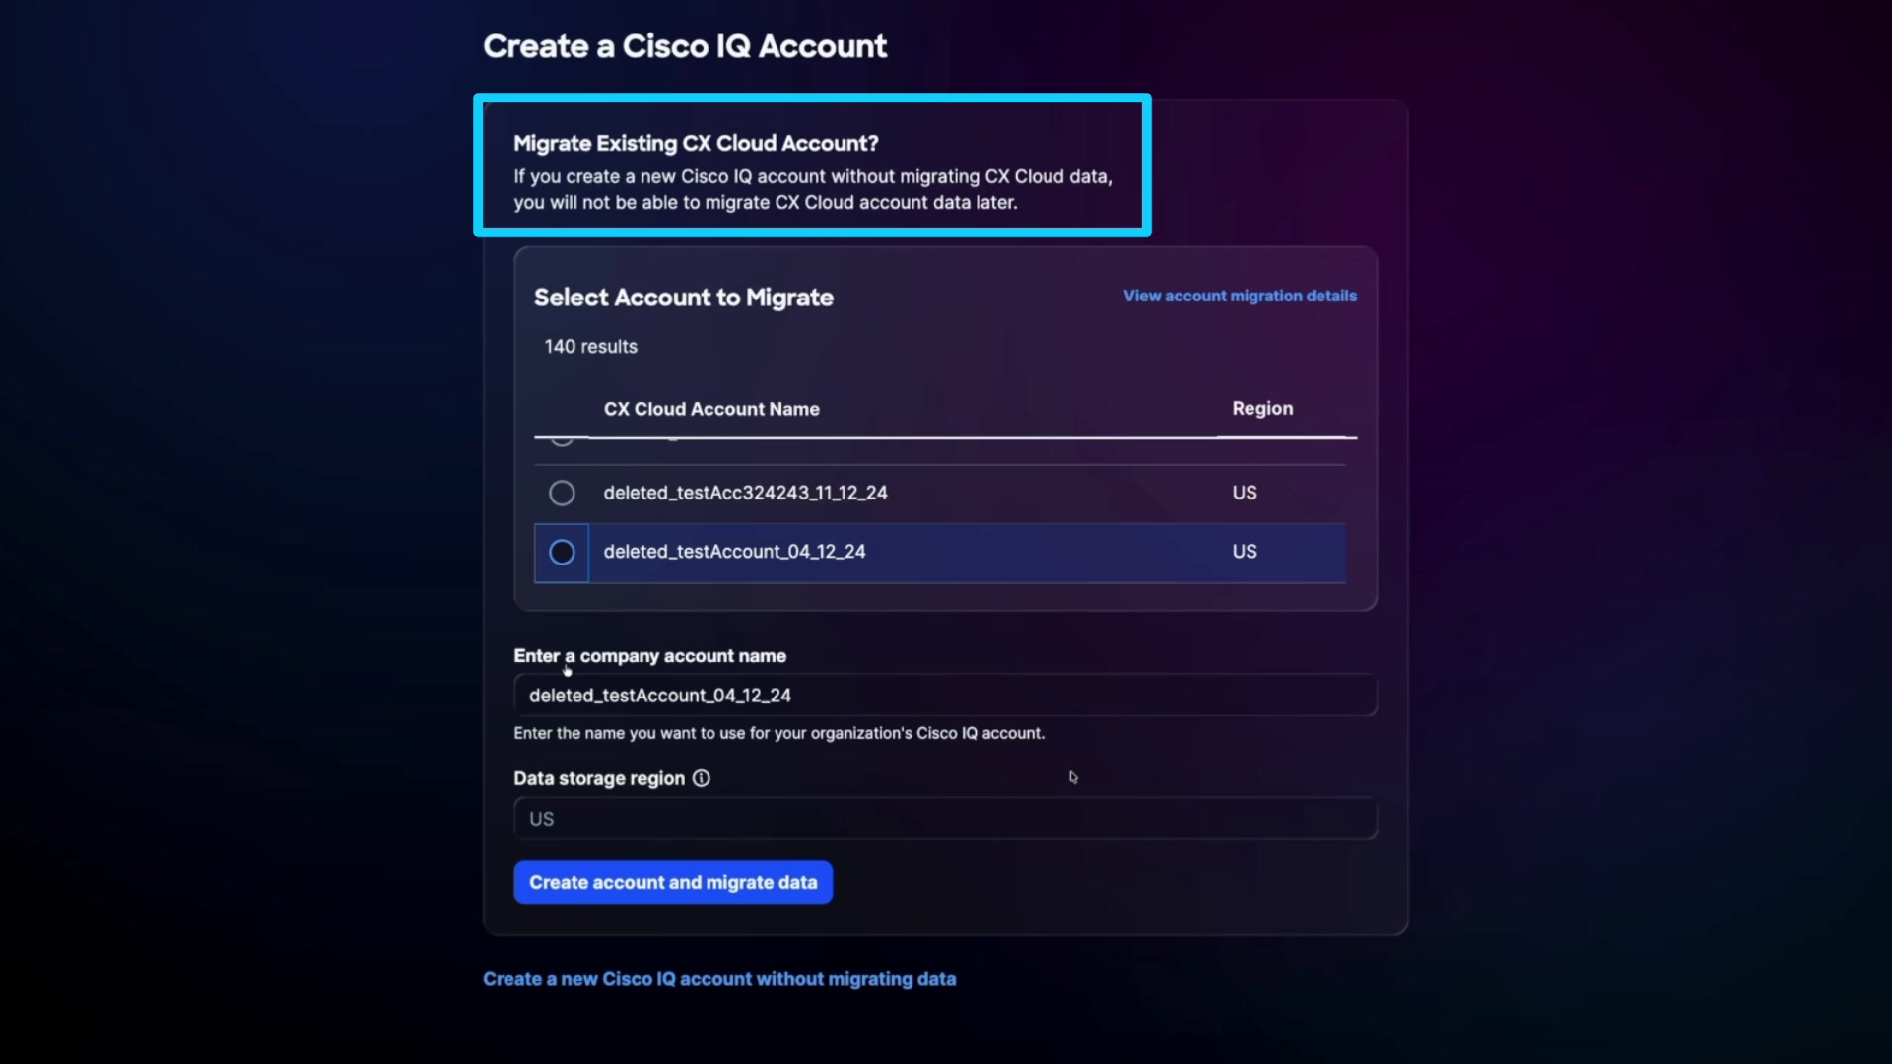The width and height of the screenshot is (1892, 1064).
Task: Select the deleted_testAcc324243_11_12_24 radio button
Action: pyautogui.click(x=562, y=493)
